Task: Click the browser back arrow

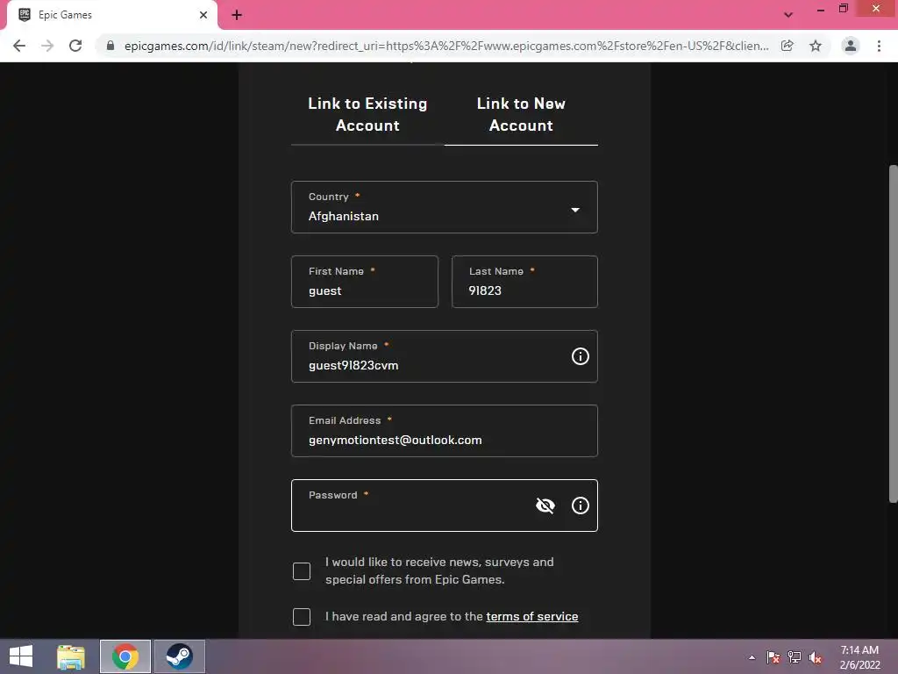Action: pos(19,46)
